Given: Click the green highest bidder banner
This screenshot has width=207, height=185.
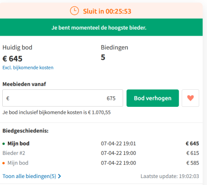Looking at the screenshot, I should pos(101,27).
